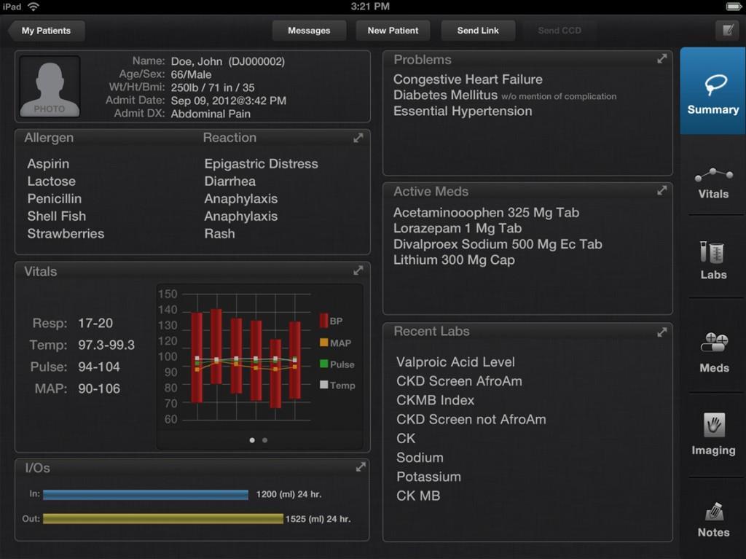Expand the Recent Labs panel
Screen dimensions: 746x559
(x=661, y=332)
